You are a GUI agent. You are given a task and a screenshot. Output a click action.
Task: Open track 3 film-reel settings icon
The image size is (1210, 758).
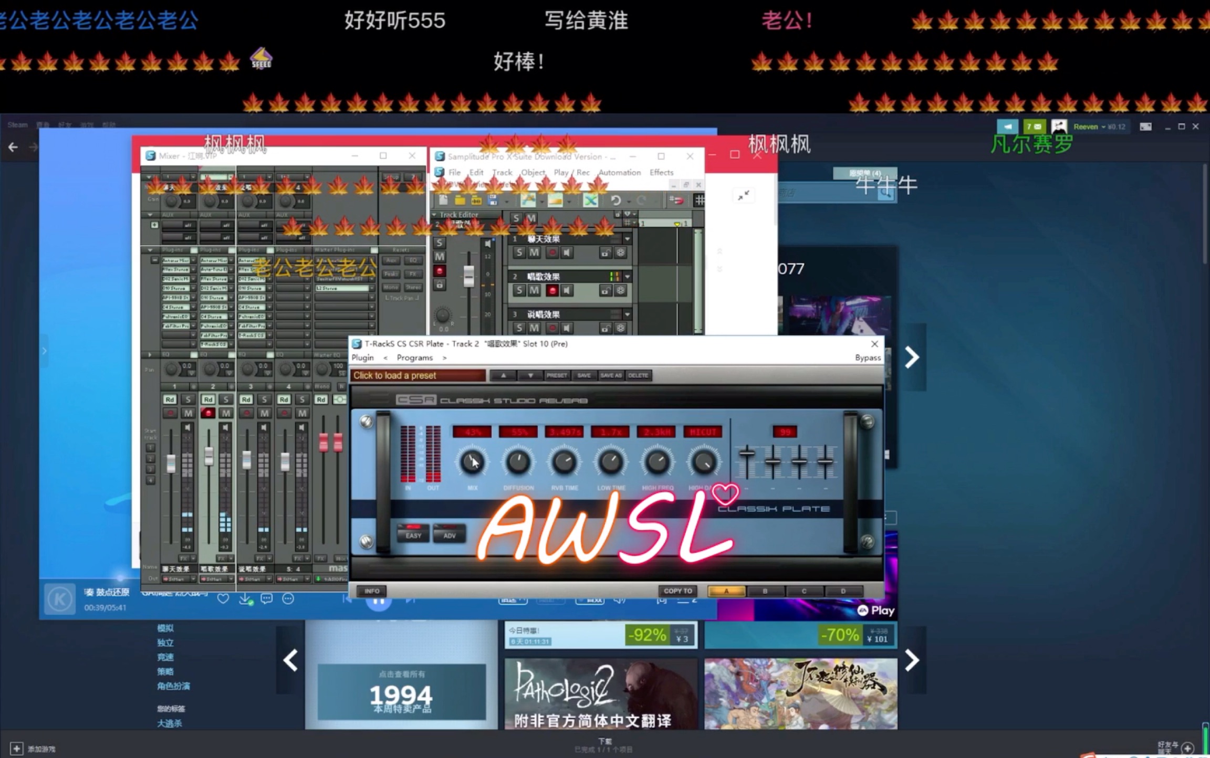pyautogui.click(x=620, y=328)
